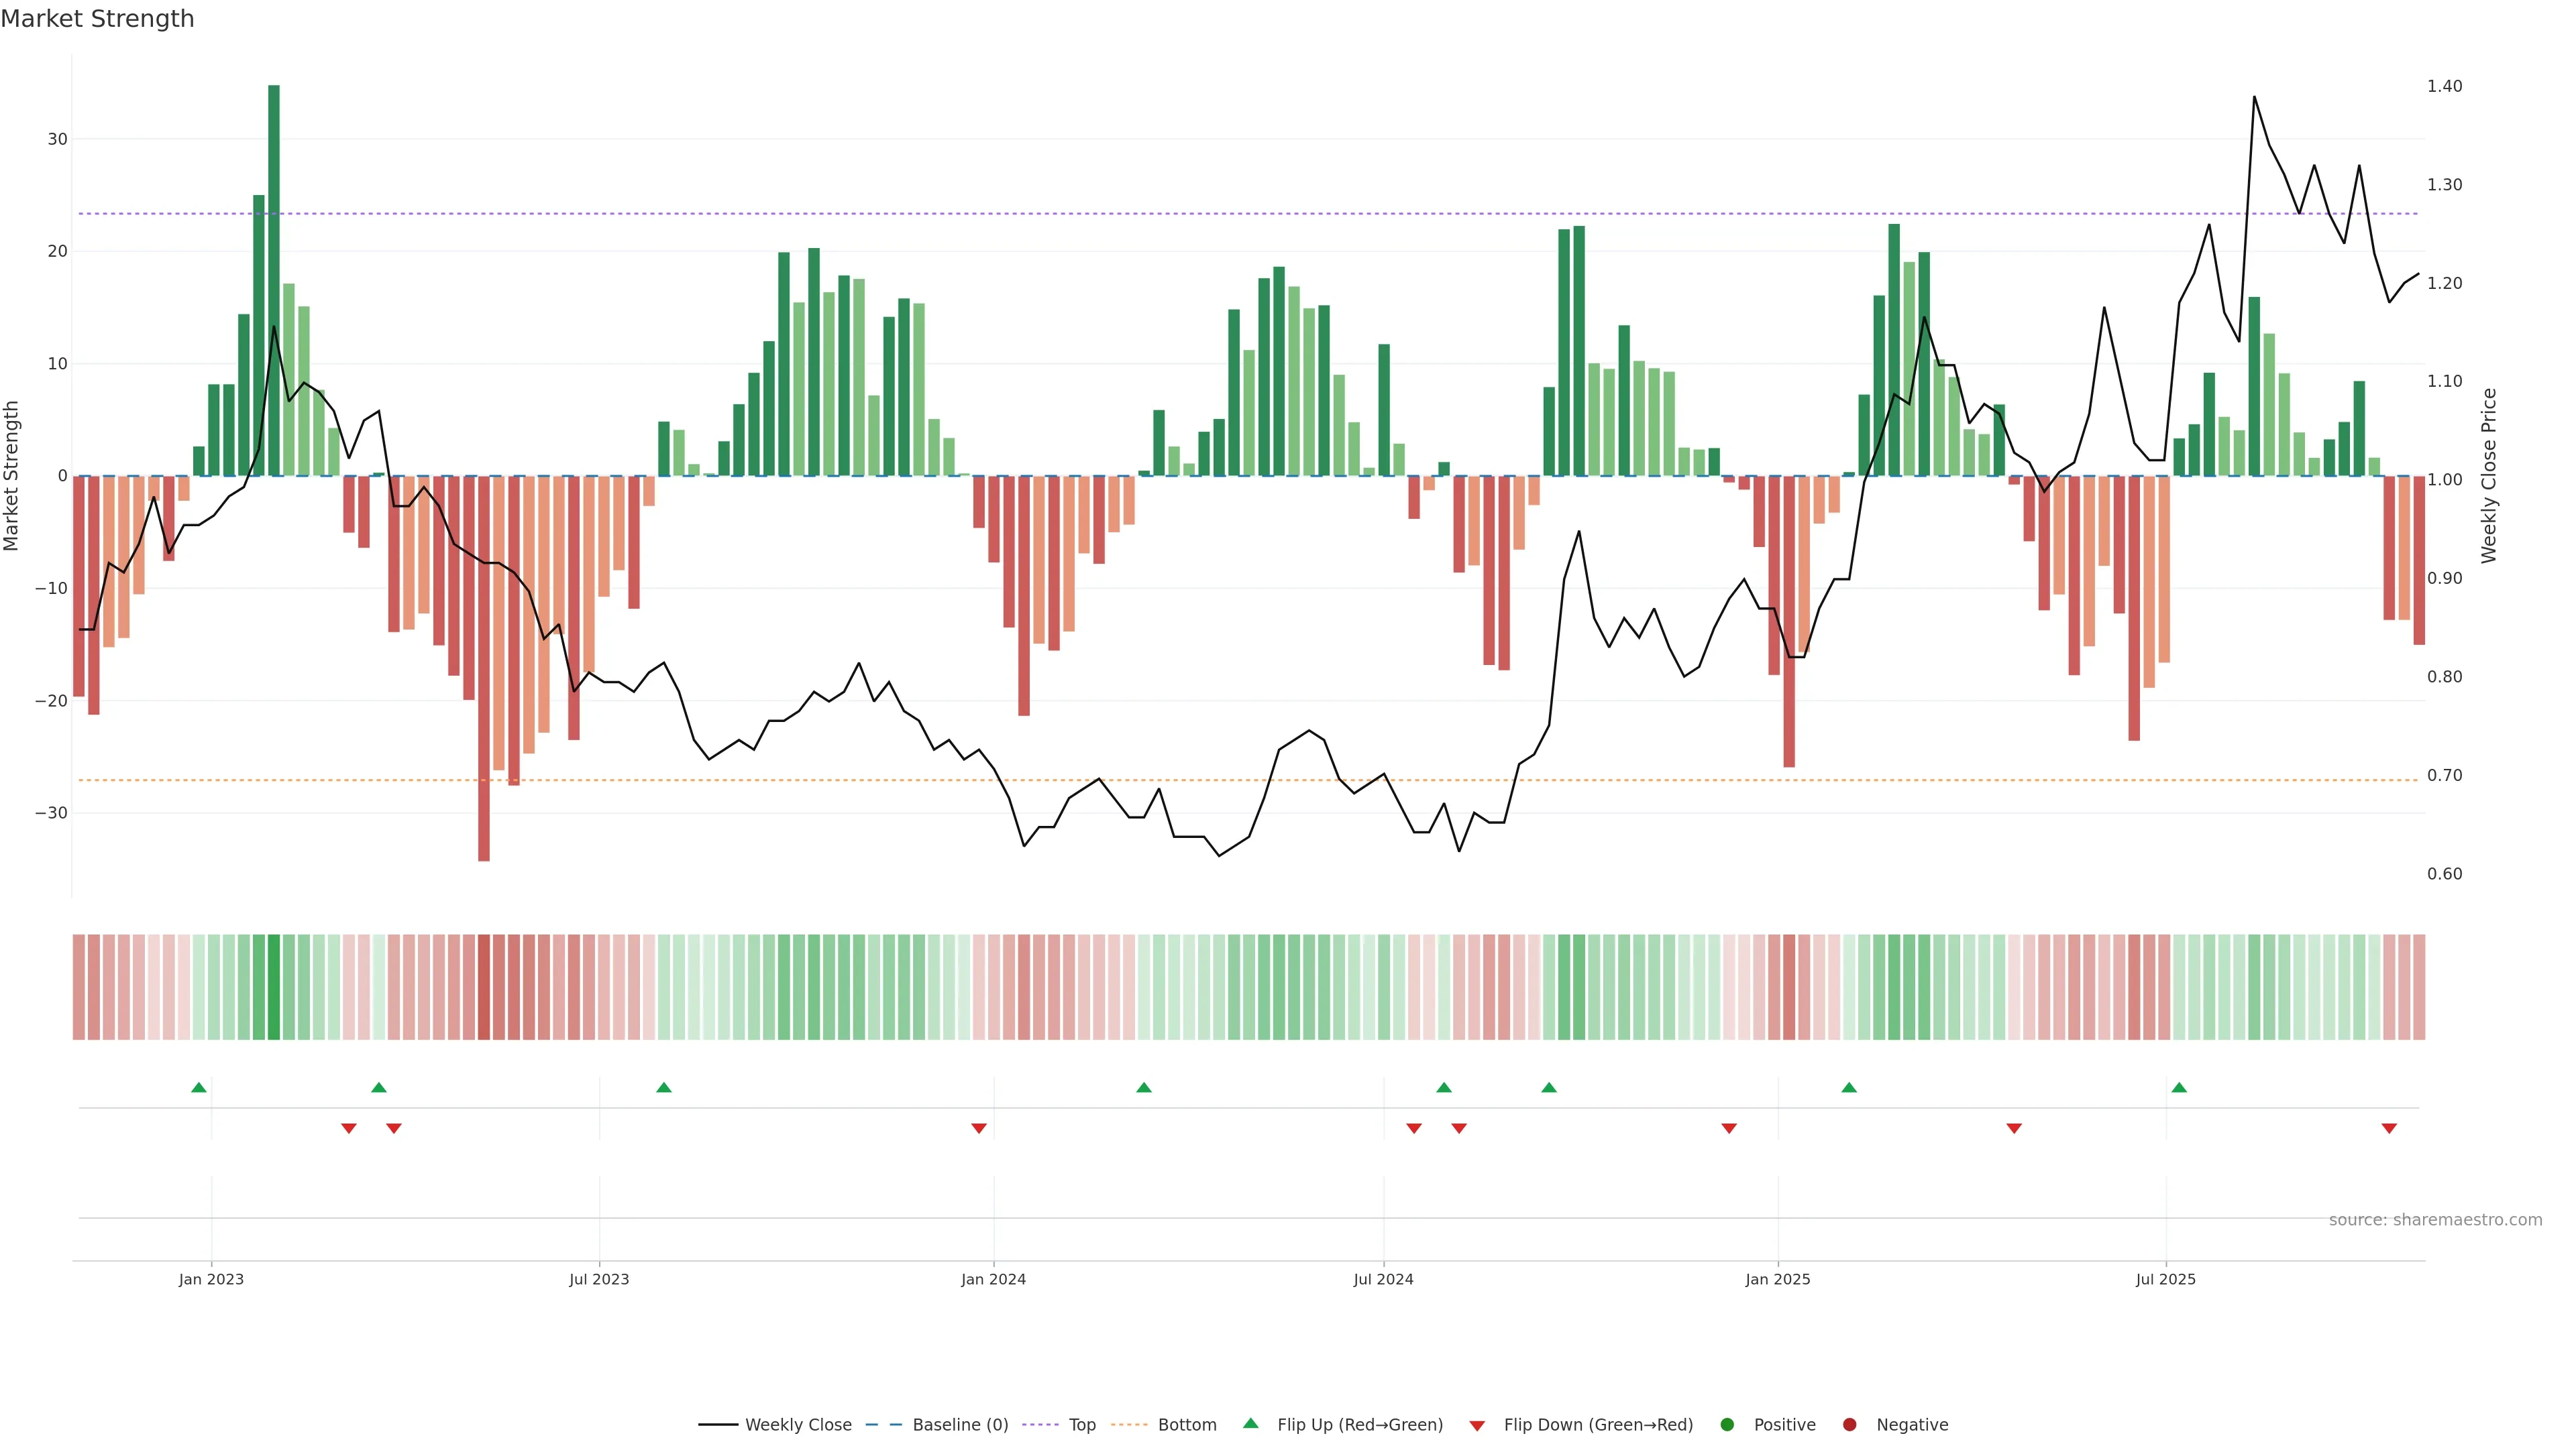Hide the Top dotted line via legend
This screenshot has height=1448, width=2576.
coord(1081,1425)
